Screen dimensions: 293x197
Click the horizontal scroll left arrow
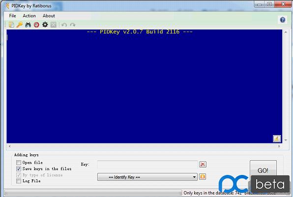pos(9,146)
